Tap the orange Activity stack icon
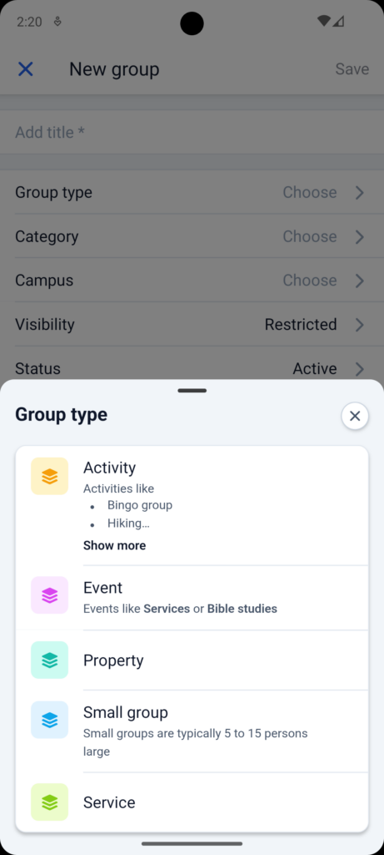Viewport: 384px width, 855px height. 49,476
